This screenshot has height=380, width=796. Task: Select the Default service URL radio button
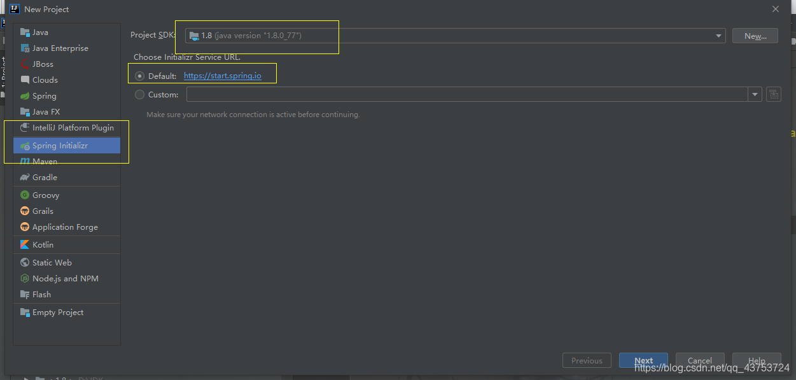coord(140,76)
